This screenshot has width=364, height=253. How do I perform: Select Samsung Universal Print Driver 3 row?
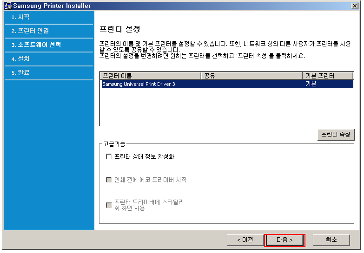[227, 84]
